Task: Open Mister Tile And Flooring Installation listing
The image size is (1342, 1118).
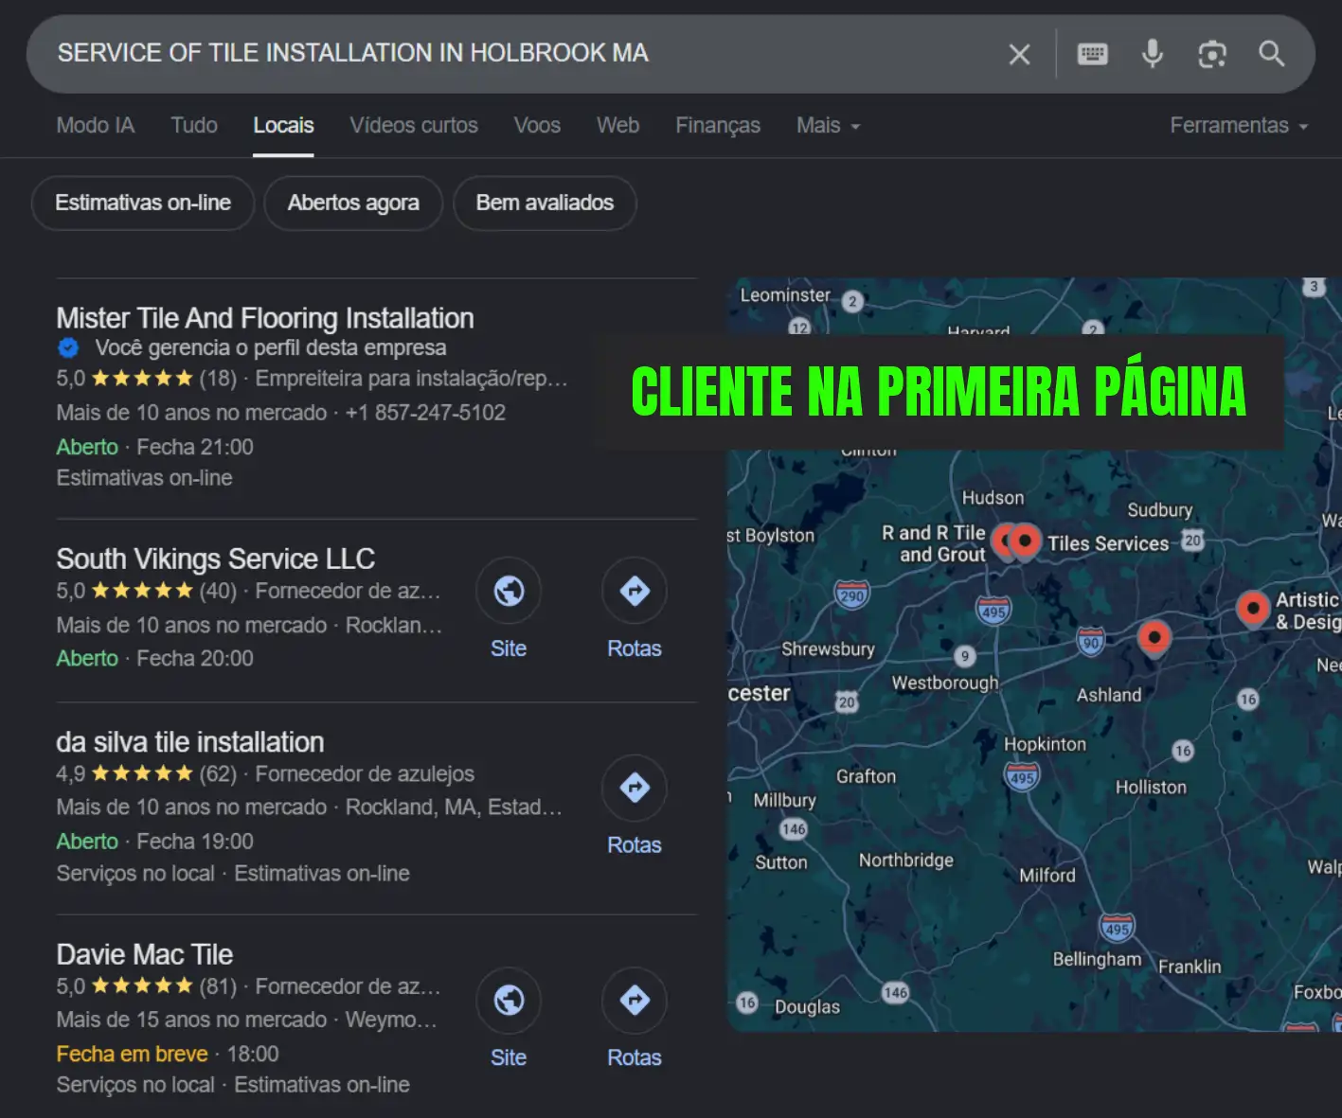Action: [265, 318]
